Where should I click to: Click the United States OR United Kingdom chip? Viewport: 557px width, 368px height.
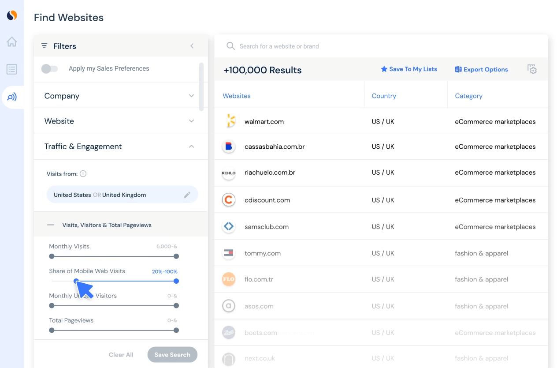(123, 195)
